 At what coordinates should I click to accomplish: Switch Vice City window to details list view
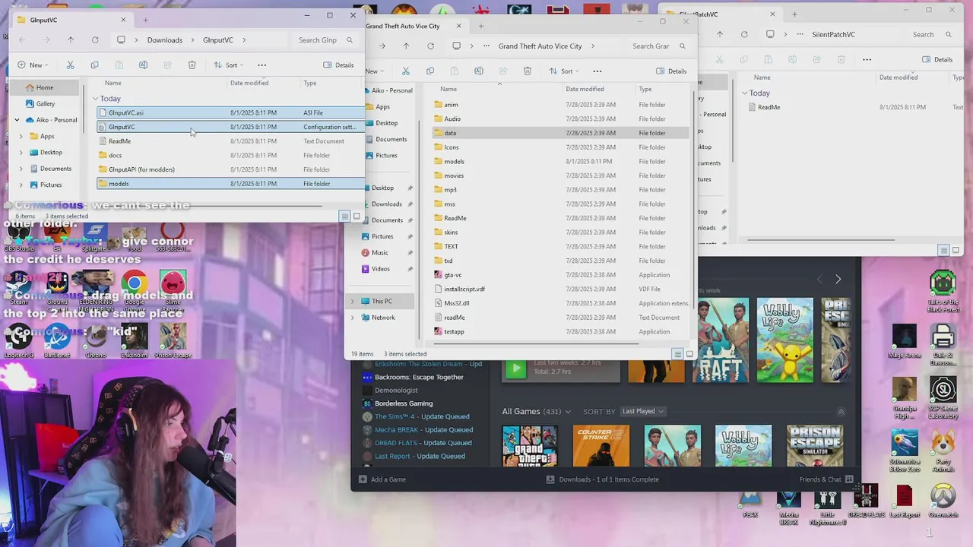click(677, 354)
